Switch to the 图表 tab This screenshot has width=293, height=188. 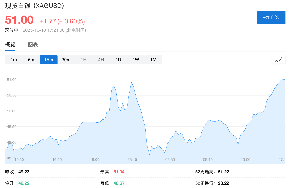pyautogui.click(x=33, y=45)
